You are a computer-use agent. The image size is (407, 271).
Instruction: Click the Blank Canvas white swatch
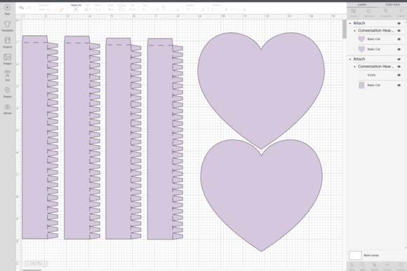(x=355, y=255)
